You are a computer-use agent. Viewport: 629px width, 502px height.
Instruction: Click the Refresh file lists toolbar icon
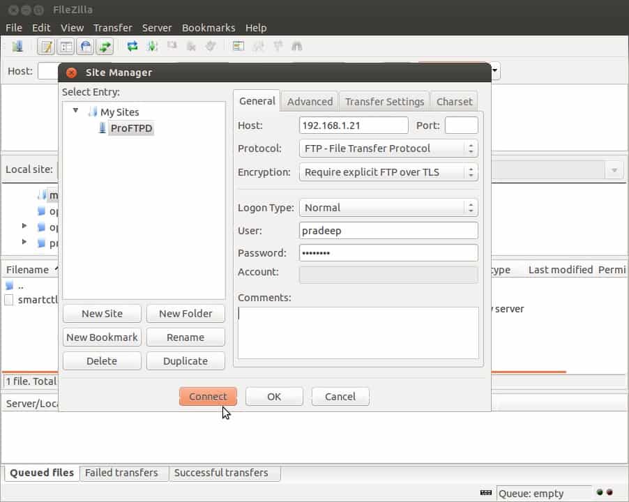click(132, 47)
